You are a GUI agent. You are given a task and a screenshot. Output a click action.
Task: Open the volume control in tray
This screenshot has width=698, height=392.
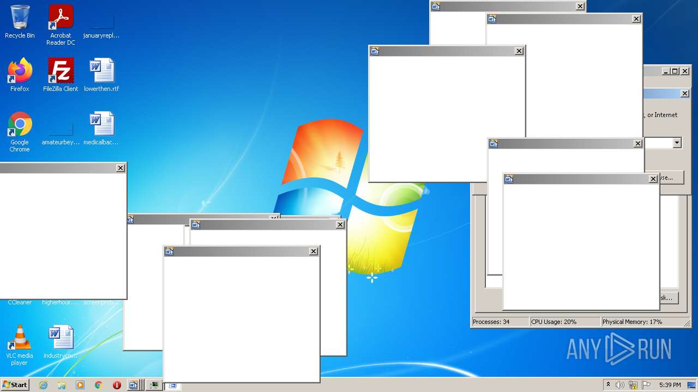620,385
